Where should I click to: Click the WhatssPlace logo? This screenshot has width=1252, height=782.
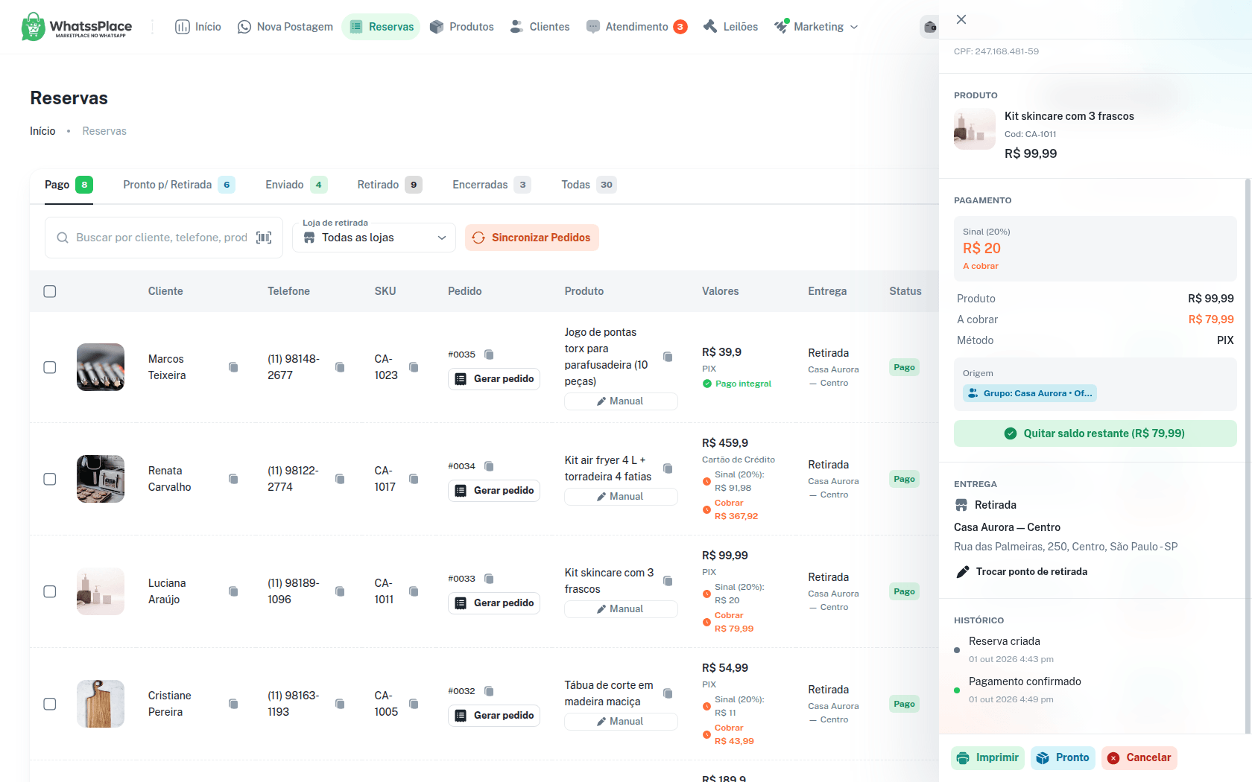pos(77,27)
